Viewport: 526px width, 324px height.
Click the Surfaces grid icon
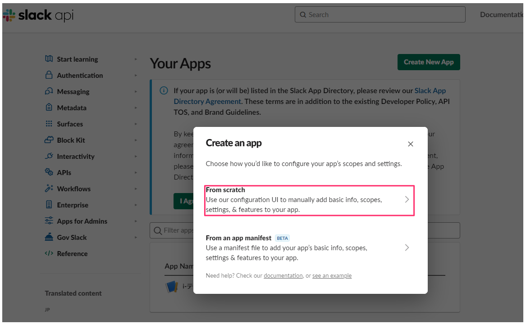[49, 124]
